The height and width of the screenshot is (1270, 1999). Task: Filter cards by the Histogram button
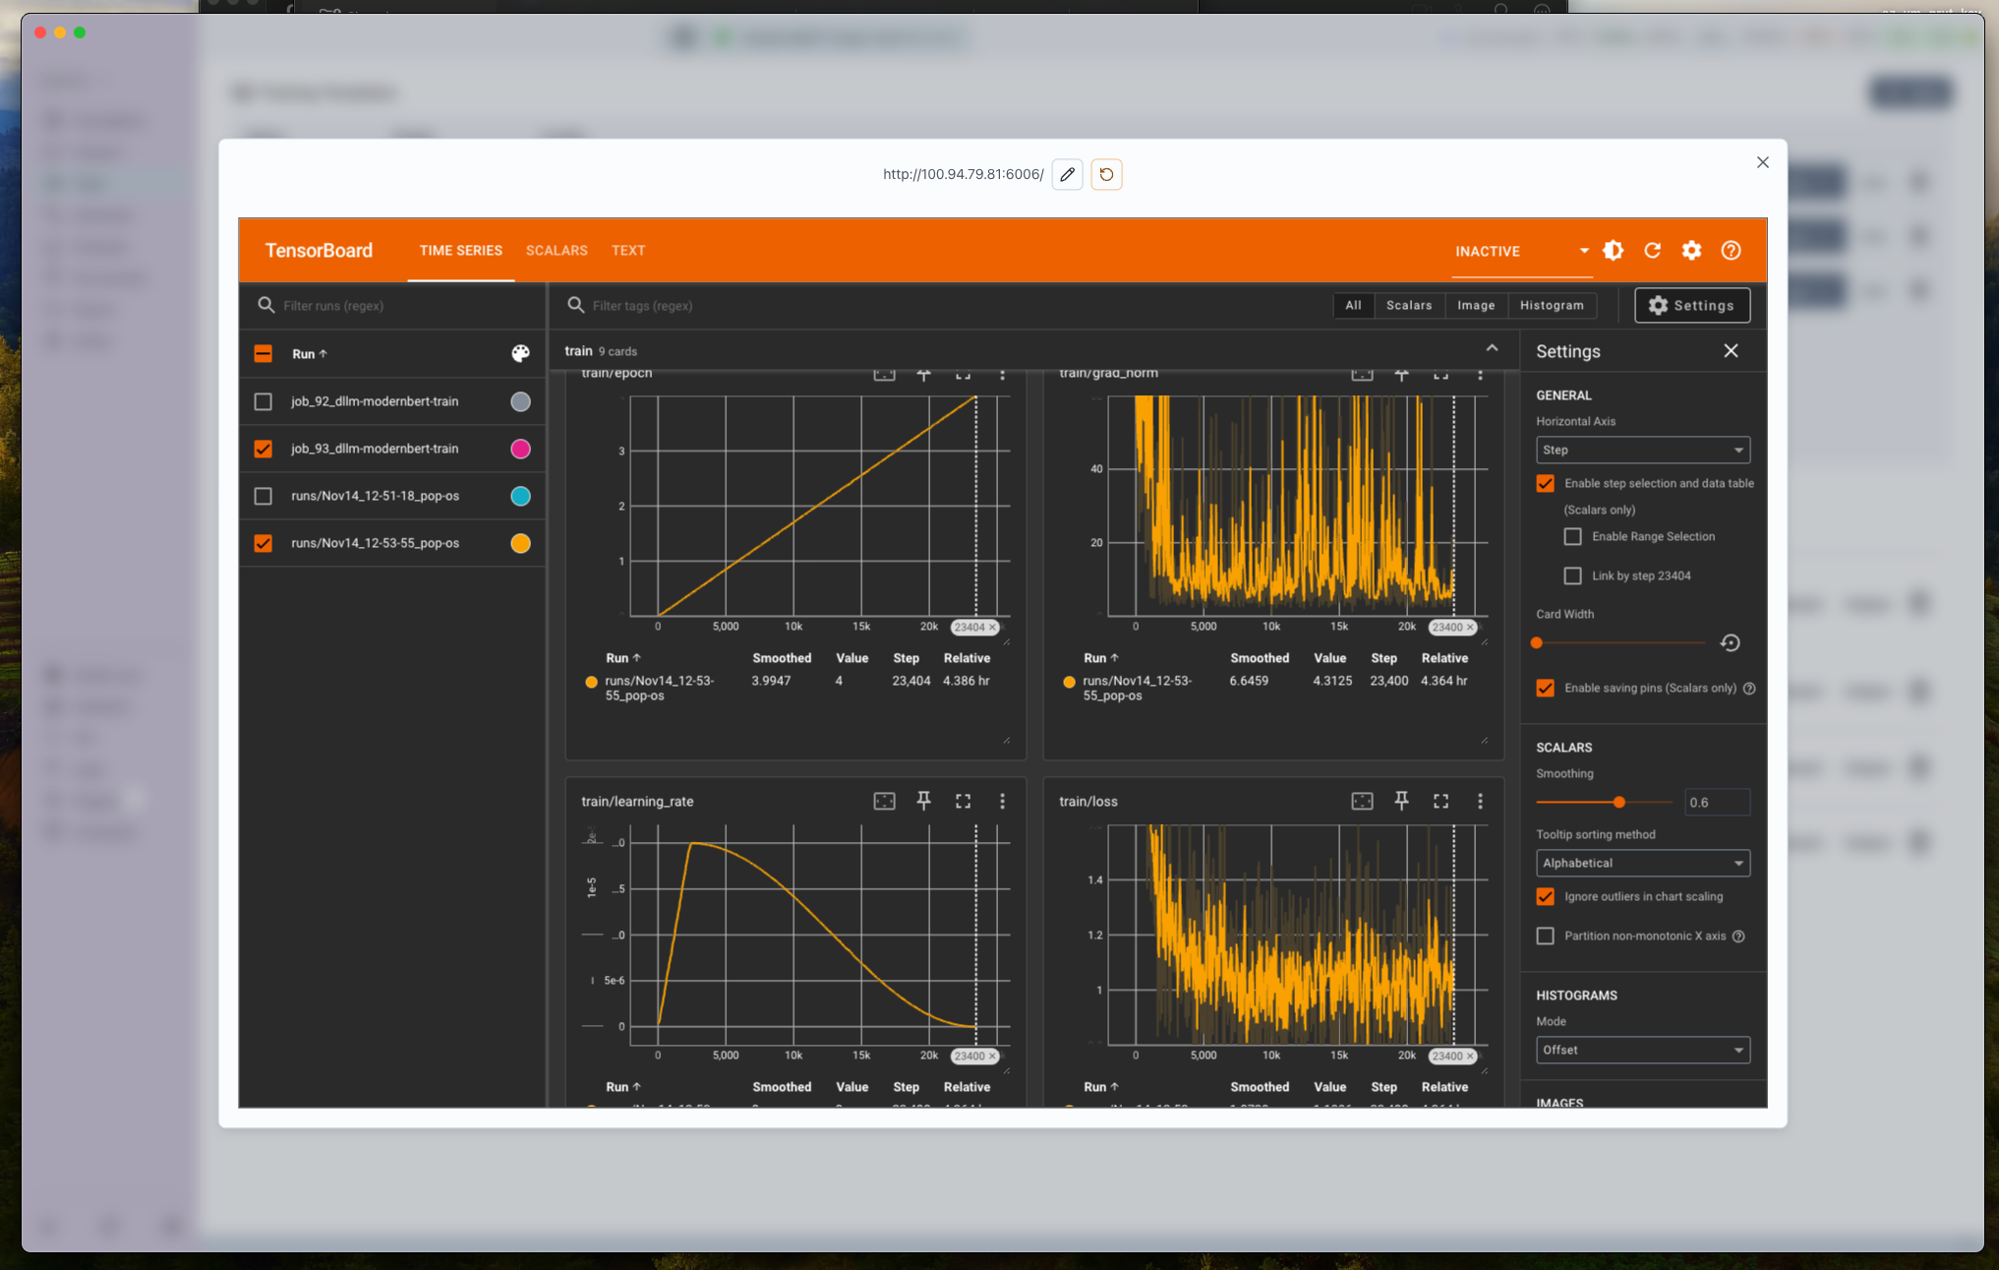(x=1551, y=306)
